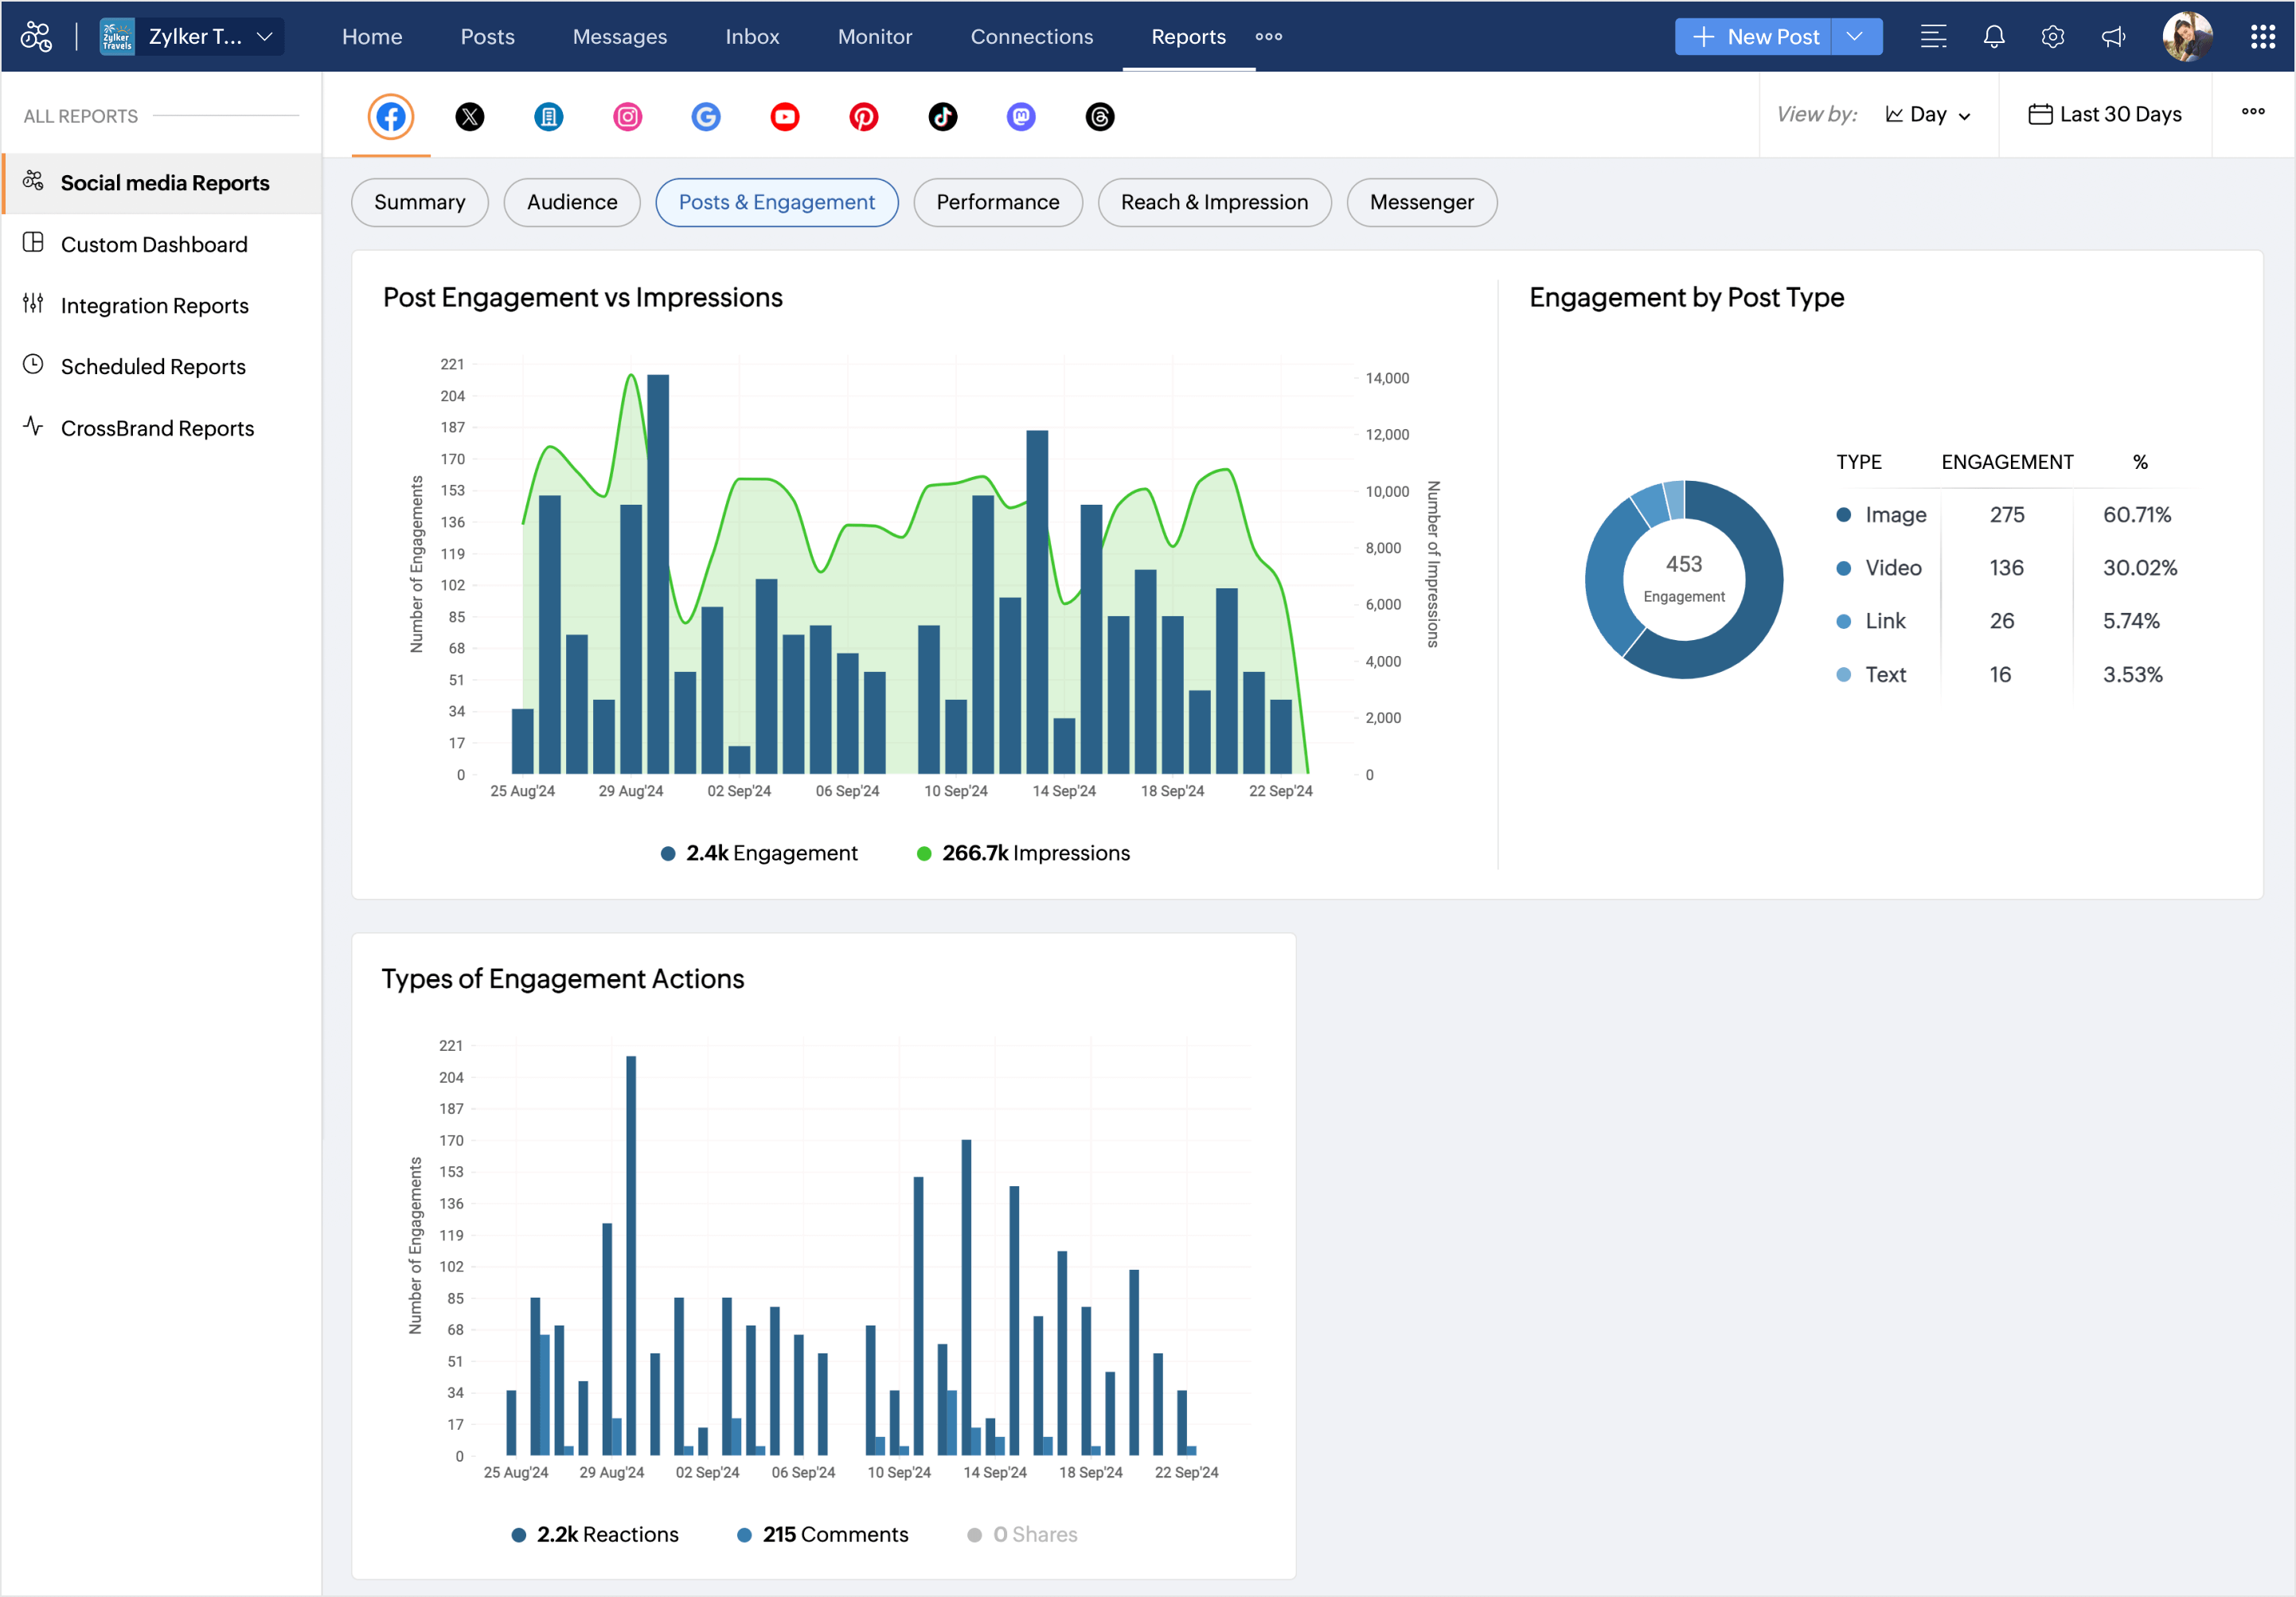This screenshot has width=2296, height=1597.
Task: Toggle the Mastodon platform visibility icon
Action: pyautogui.click(x=1021, y=114)
